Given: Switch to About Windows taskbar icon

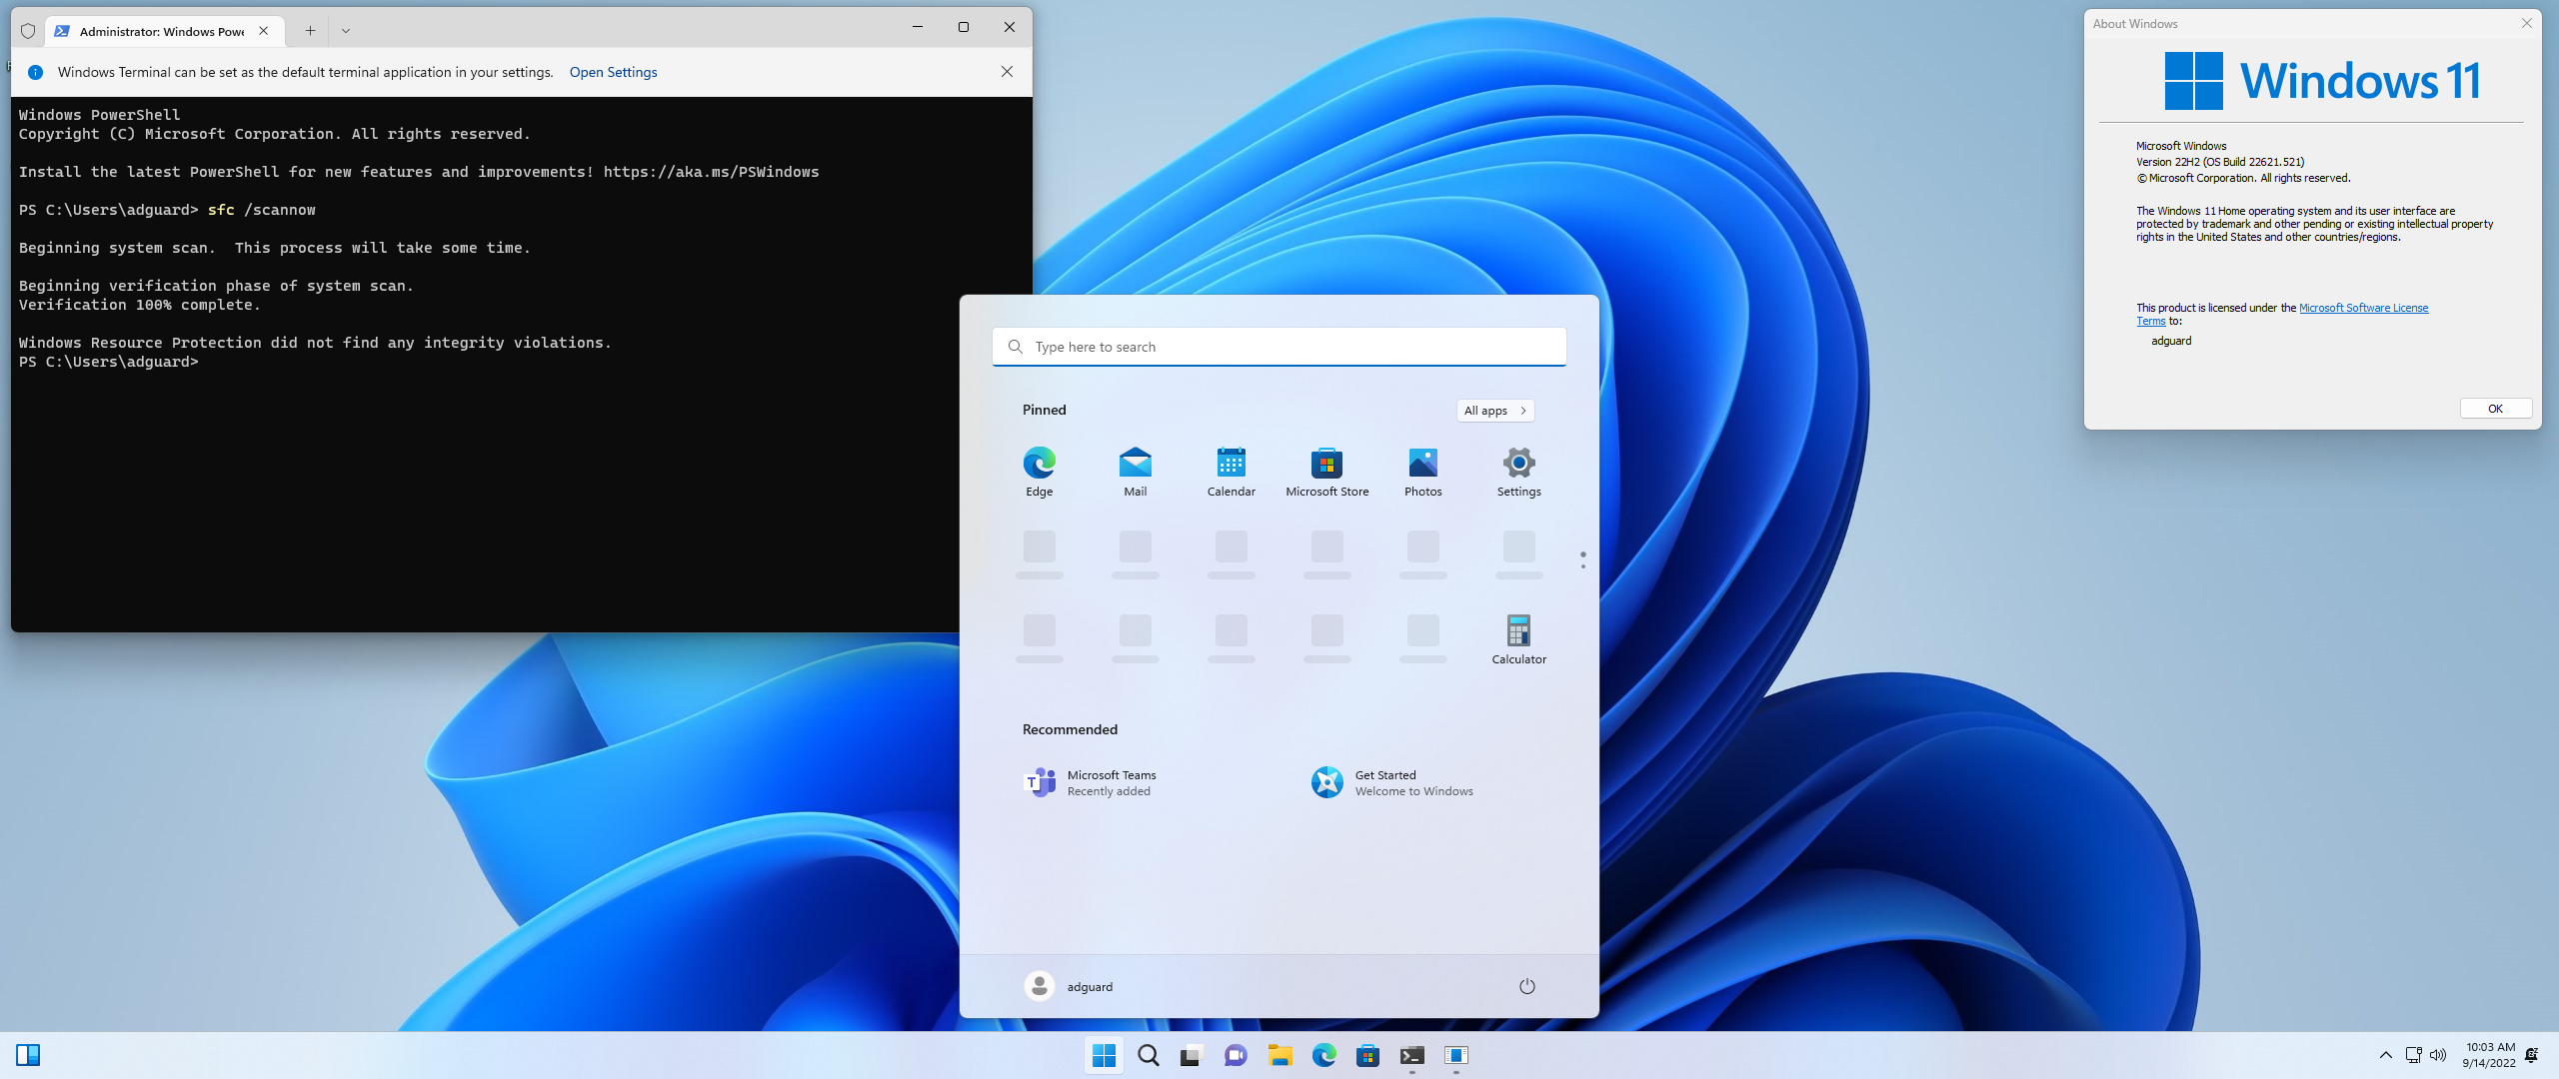Looking at the screenshot, I should (1455, 1055).
